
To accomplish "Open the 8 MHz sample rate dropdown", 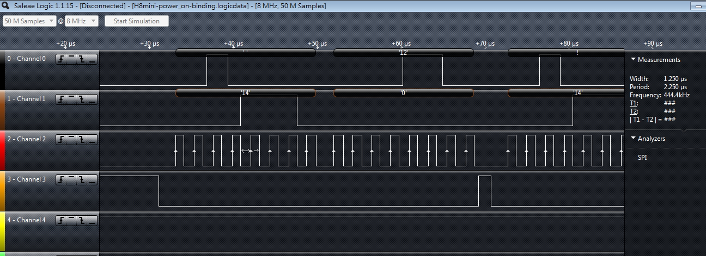I will point(81,21).
